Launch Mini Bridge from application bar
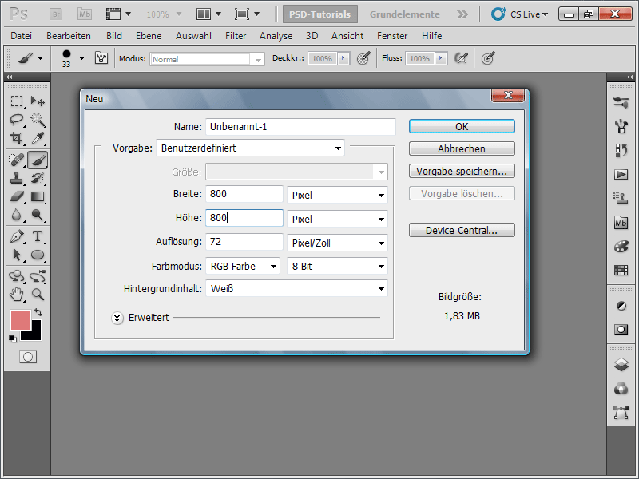 tap(85, 14)
